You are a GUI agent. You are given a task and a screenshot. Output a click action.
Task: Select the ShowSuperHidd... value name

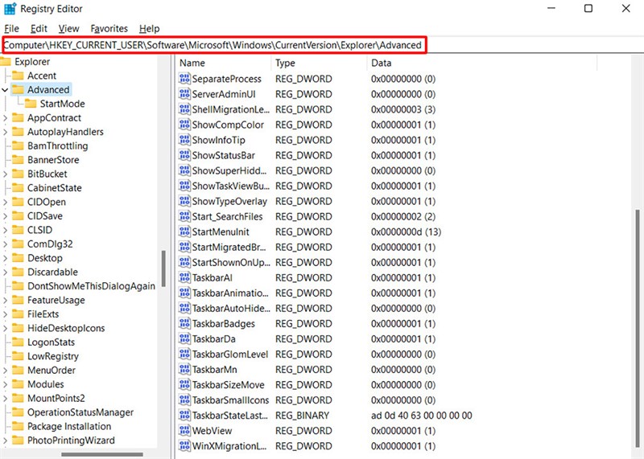[x=229, y=170]
